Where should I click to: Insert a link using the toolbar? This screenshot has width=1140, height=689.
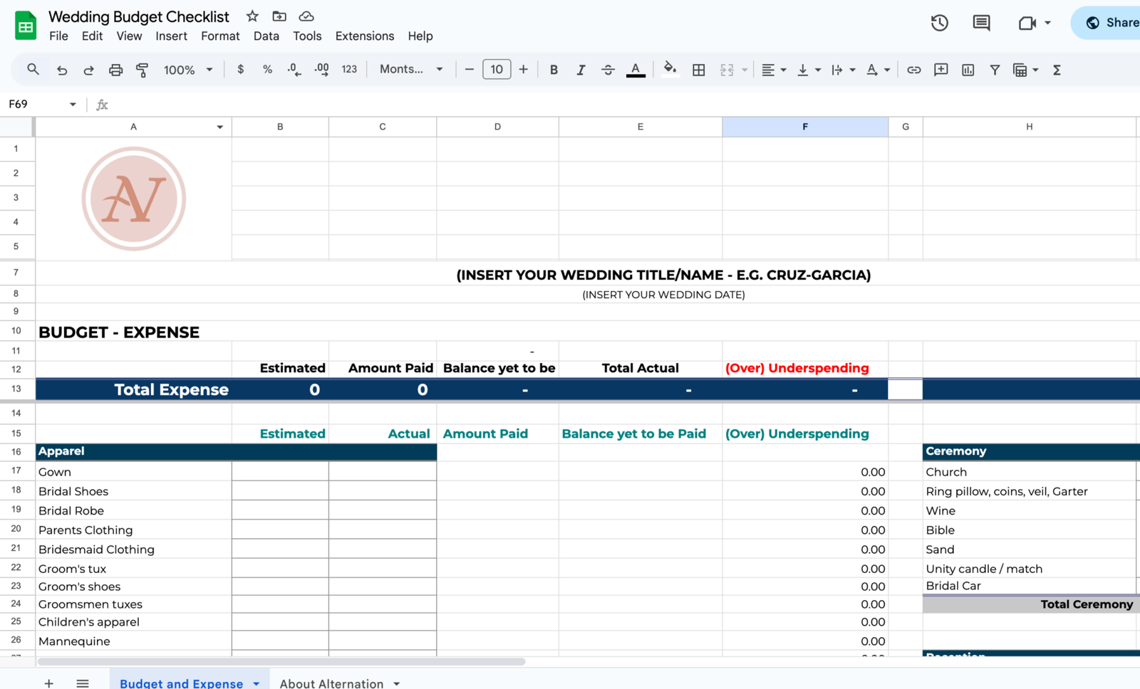[913, 70]
